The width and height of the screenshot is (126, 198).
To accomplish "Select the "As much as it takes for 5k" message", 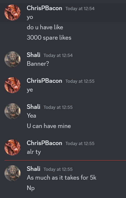I will point(62,178).
